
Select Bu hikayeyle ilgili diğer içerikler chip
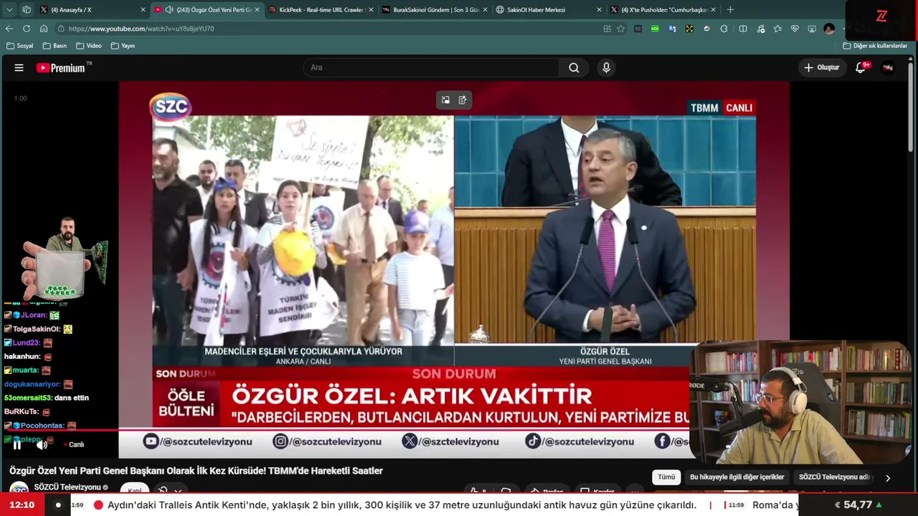tap(737, 477)
